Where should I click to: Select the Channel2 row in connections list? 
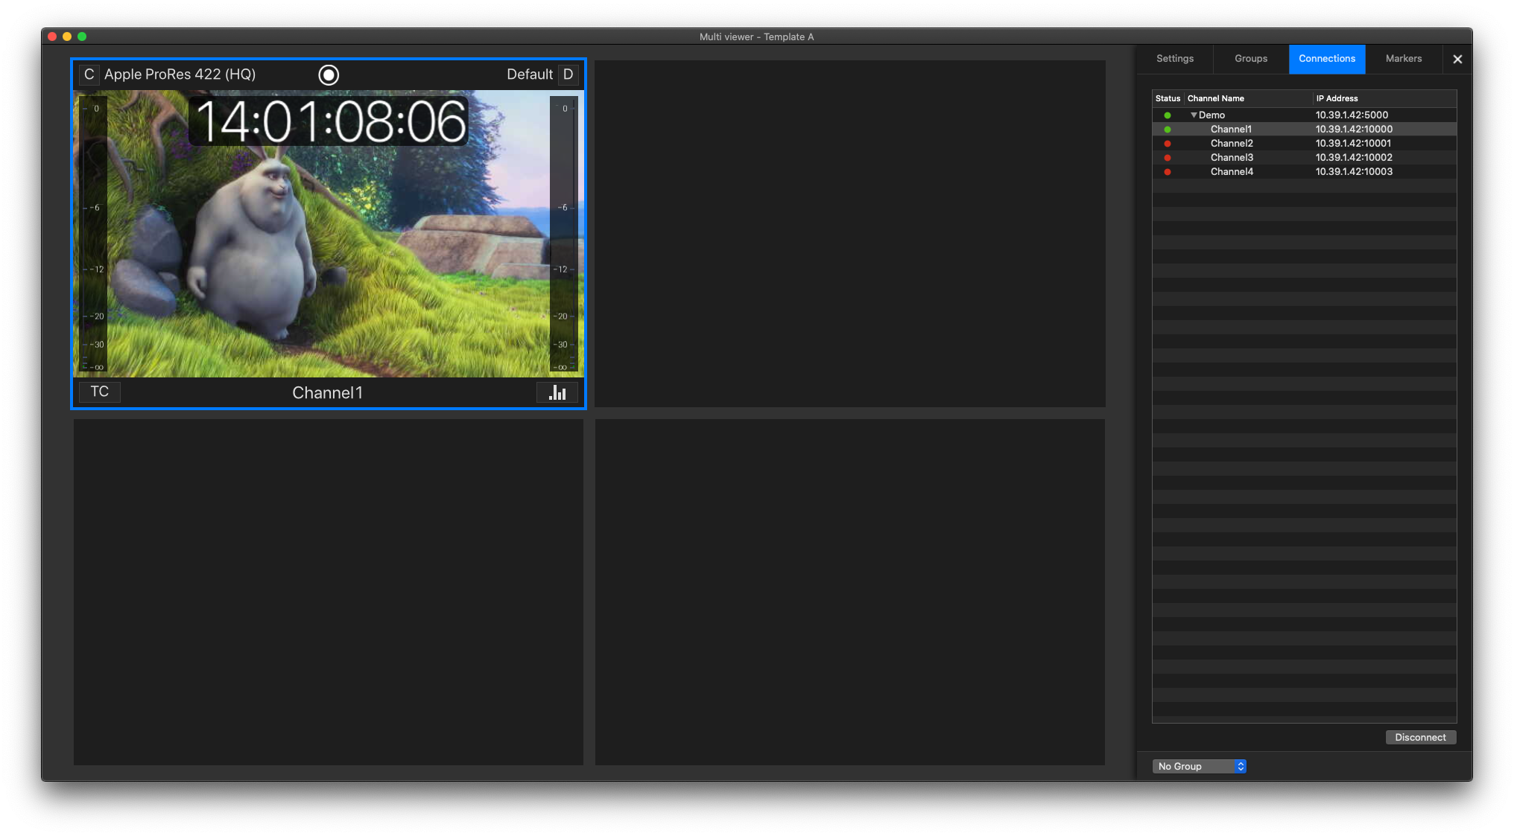(1304, 144)
